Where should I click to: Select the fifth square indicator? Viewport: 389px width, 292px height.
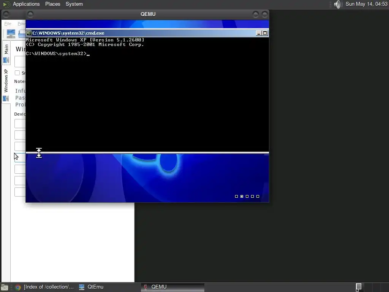258,197
